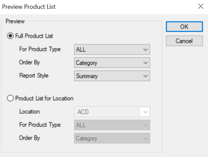Open the For Product Type ALL dropdown
Image resolution: width=208 pixels, height=157 pixels.
[112, 50]
